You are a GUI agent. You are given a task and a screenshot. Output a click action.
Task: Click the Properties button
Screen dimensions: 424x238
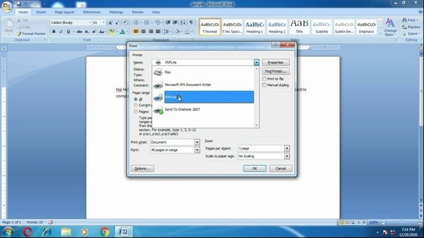[276, 63]
